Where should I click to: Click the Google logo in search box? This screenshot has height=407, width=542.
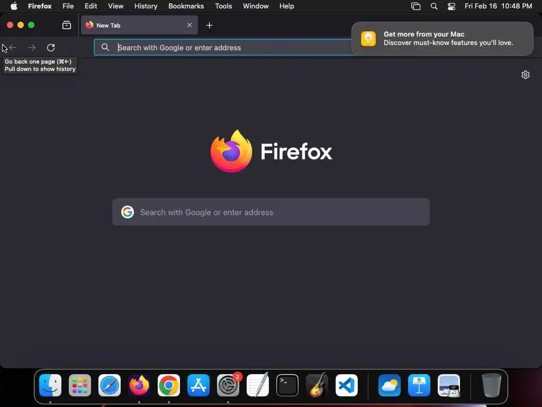(128, 212)
